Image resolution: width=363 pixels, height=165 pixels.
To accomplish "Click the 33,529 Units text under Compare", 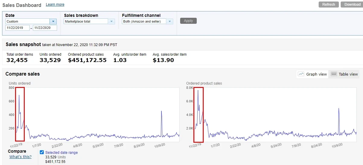I will tap(56, 157).
